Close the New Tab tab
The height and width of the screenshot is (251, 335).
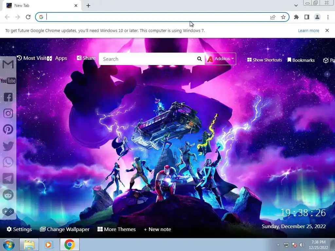point(76,6)
